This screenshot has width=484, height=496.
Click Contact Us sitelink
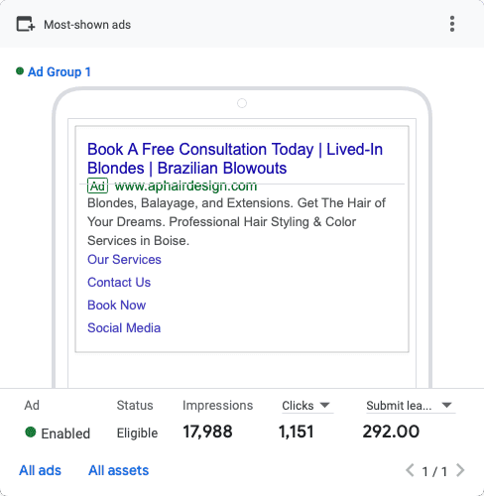119,283
